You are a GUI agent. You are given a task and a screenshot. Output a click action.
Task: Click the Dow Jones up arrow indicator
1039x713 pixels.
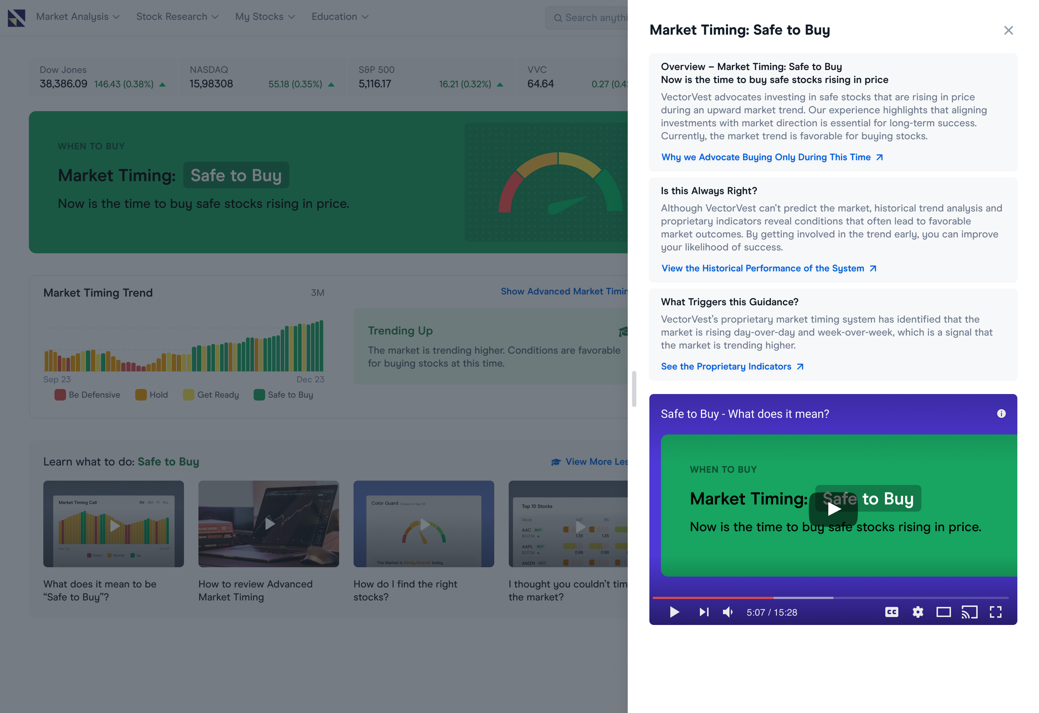point(162,84)
